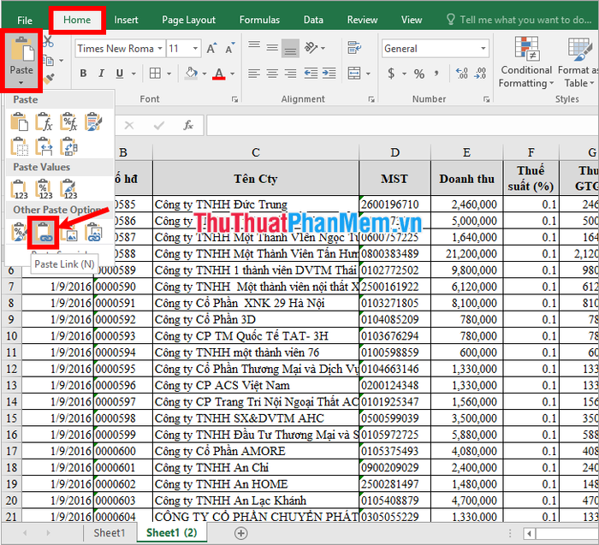Choose the Paste Linked Picture icon

93,232
